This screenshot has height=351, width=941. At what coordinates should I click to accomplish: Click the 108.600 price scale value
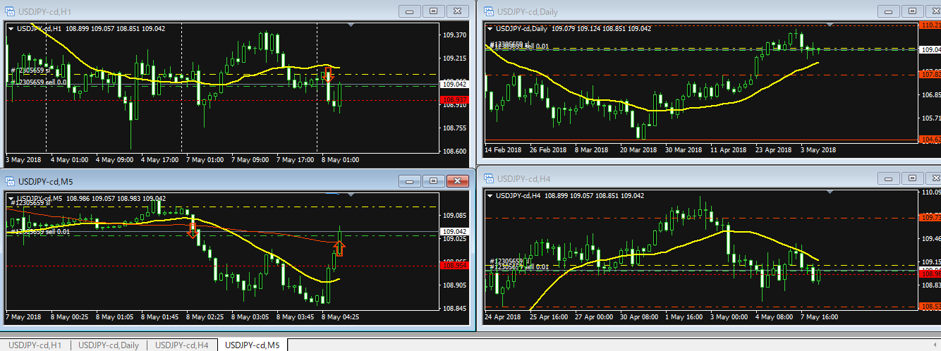click(455, 151)
